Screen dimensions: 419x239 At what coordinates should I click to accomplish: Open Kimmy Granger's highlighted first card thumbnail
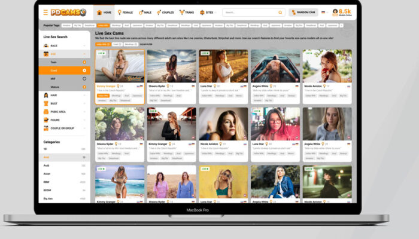[x=120, y=66]
